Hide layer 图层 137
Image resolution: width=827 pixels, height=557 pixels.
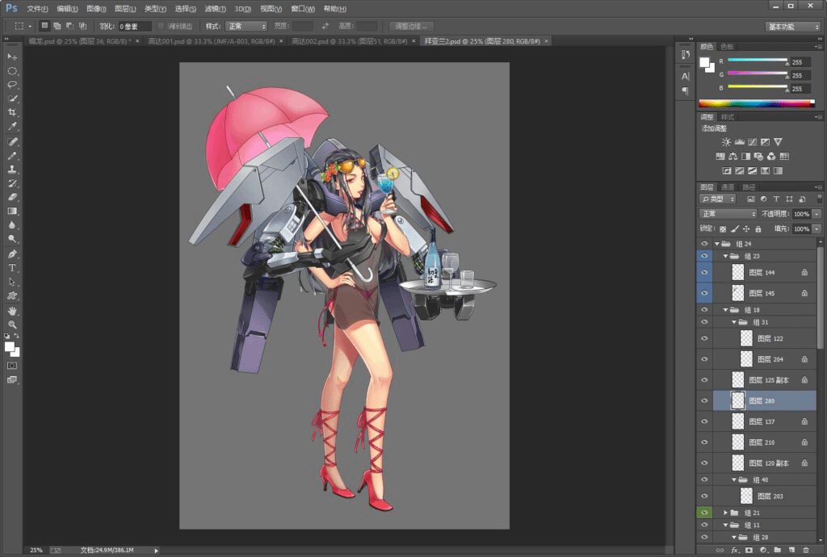click(x=704, y=421)
